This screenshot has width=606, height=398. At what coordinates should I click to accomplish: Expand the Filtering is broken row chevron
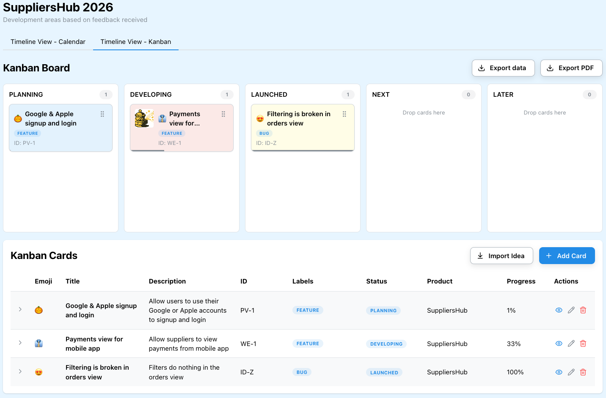[20, 371]
